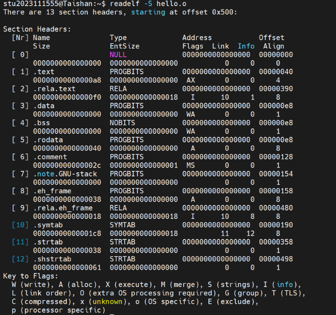Click the 'W (write)' flag legend
The width and height of the screenshot is (336, 315).
coord(31,285)
